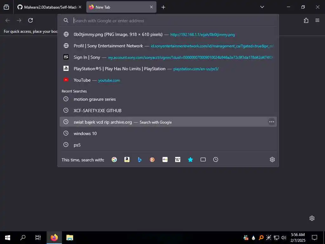Search this time with Wikipedia
Screen dimensions: 325x244
pos(178,159)
